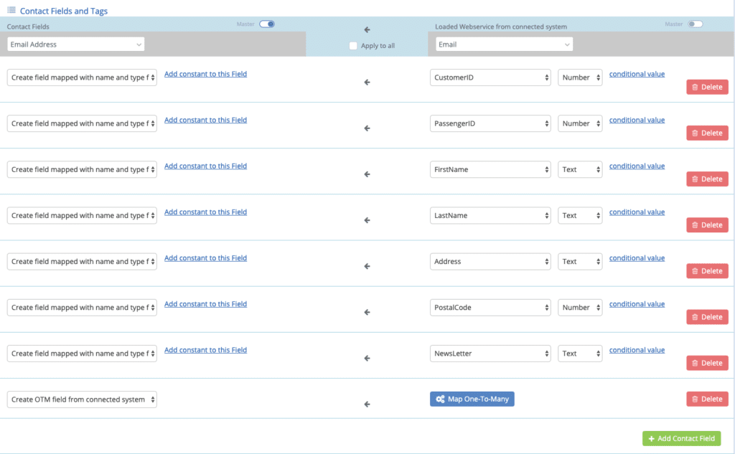Viewport: 735px width, 454px height.
Task: Click the arrow icon in the Address row
Action: point(367,265)
